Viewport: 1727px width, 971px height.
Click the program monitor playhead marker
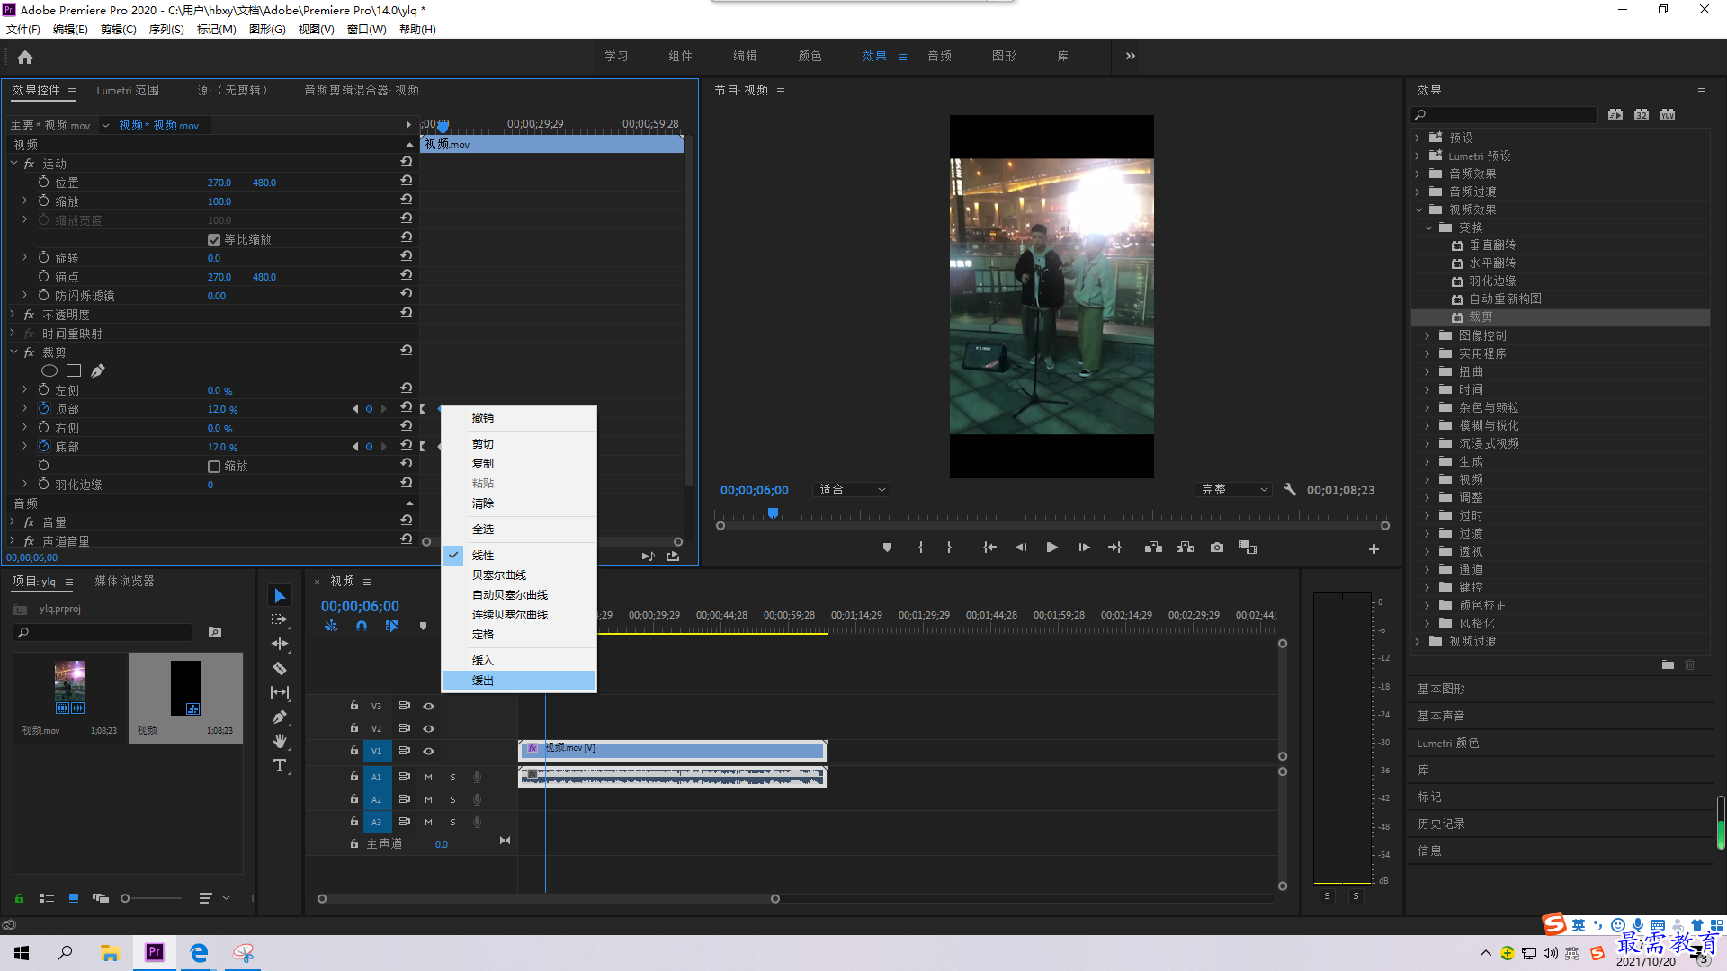773,513
